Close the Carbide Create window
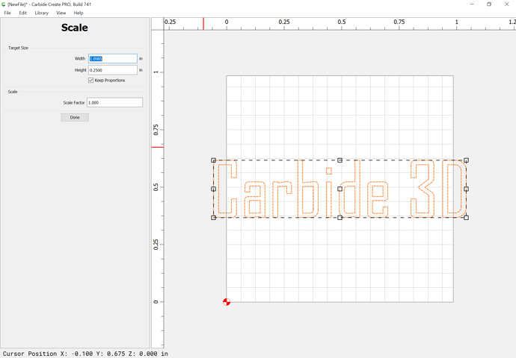 coord(507,4)
